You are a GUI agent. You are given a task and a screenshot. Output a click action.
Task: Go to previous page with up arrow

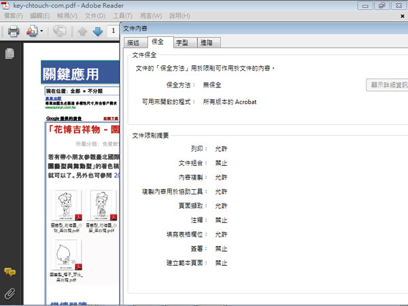click(x=82, y=31)
